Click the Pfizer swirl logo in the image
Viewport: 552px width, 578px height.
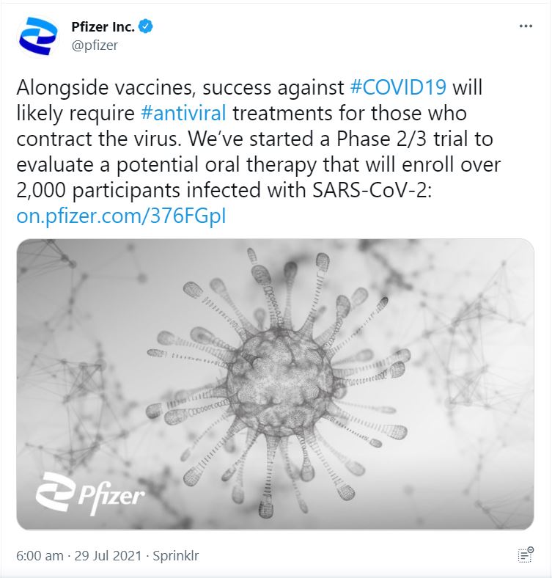(56, 491)
